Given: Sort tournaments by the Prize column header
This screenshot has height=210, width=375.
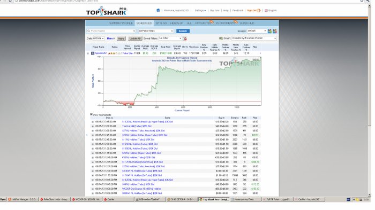Looking at the screenshot, I should (x=255, y=118).
